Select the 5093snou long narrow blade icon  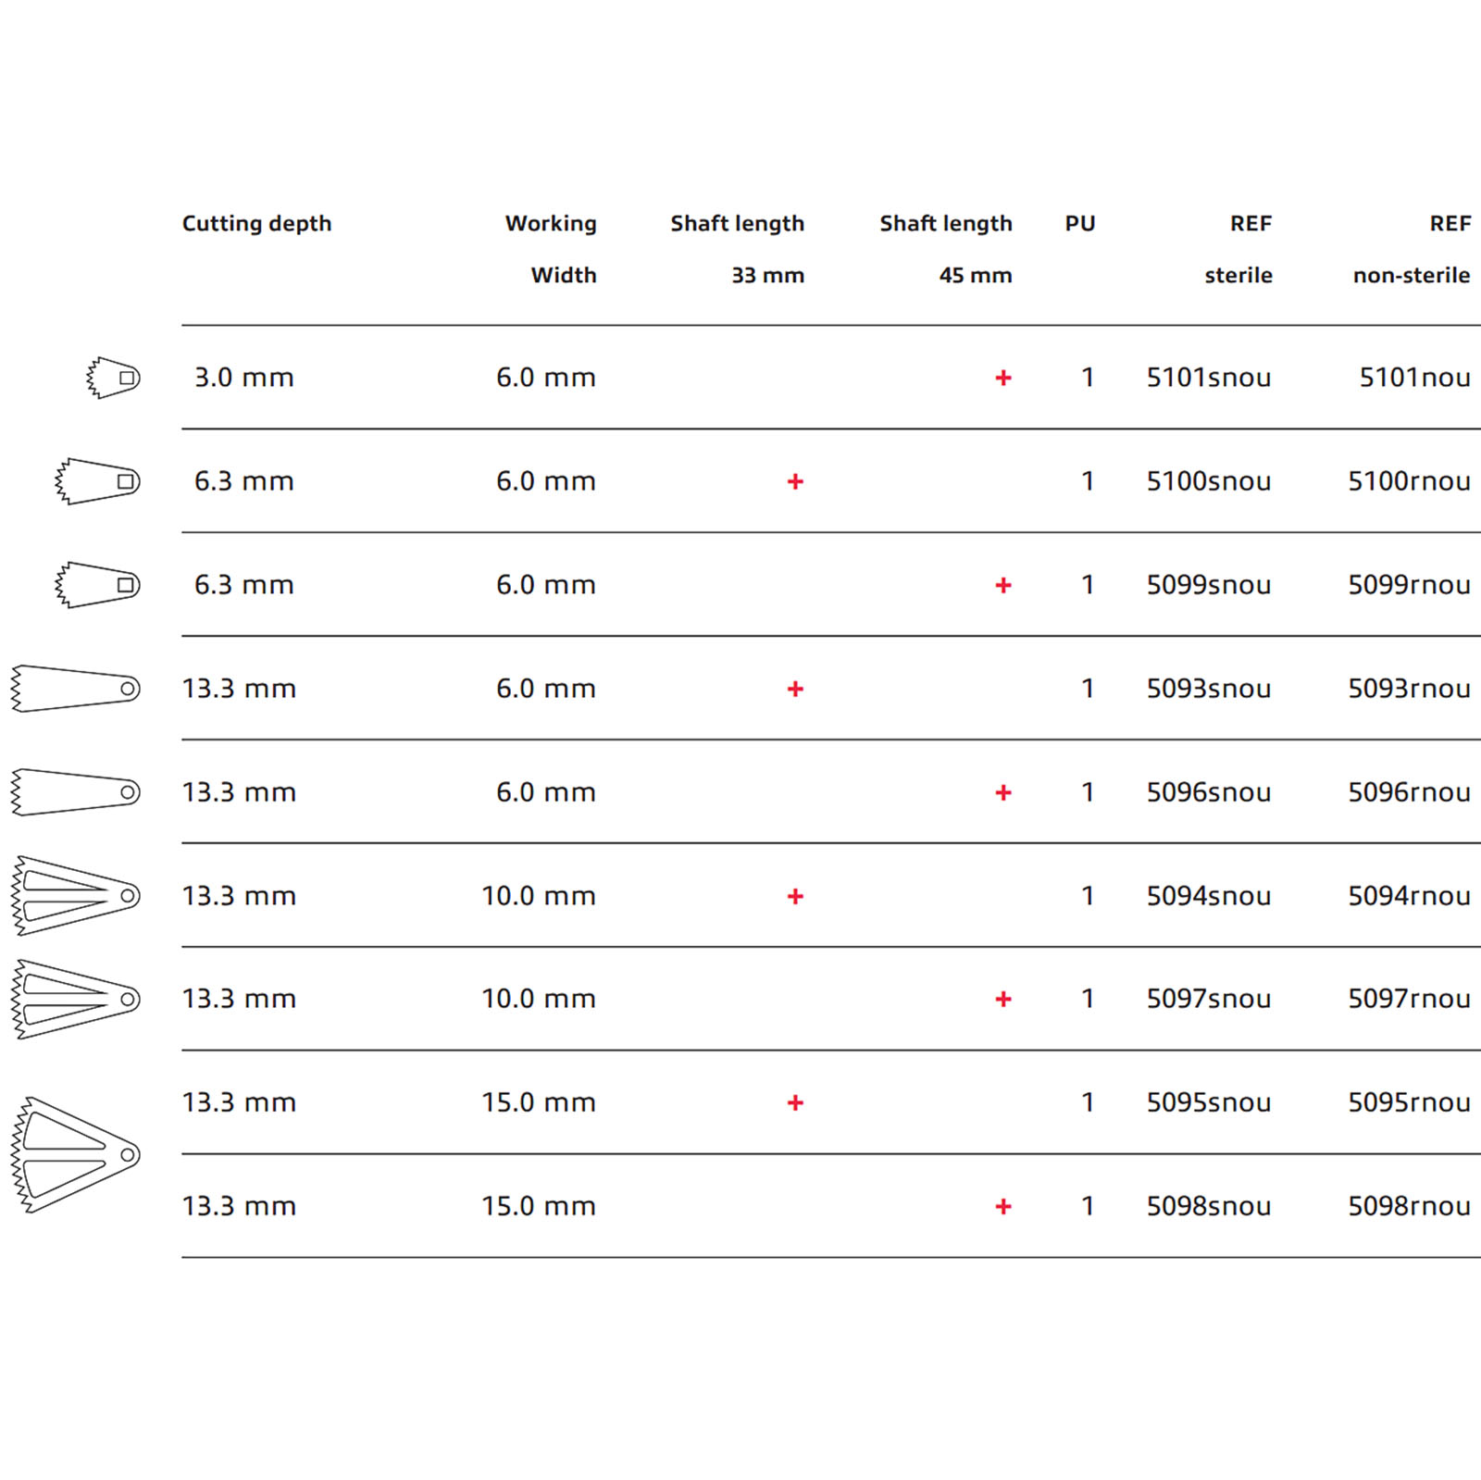tap(75, 689)
